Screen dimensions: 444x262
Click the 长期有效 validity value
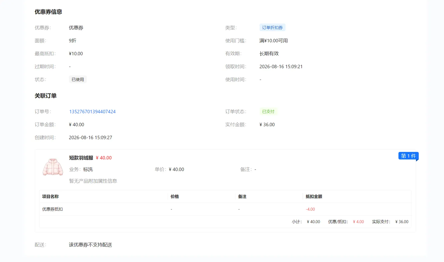(269, 54)
